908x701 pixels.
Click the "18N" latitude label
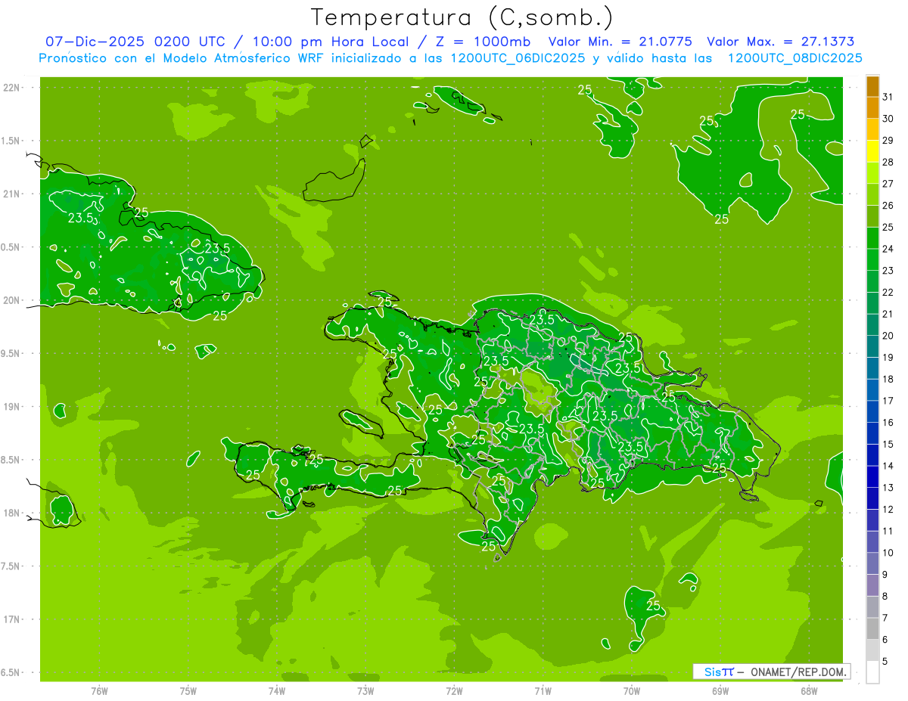(11, 513)
